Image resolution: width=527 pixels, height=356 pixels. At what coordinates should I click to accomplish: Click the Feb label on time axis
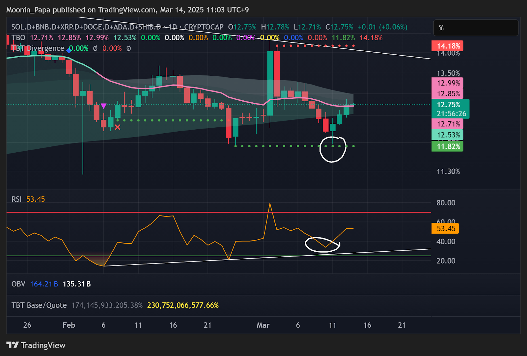pyautogui.click(x=69, y=325)
